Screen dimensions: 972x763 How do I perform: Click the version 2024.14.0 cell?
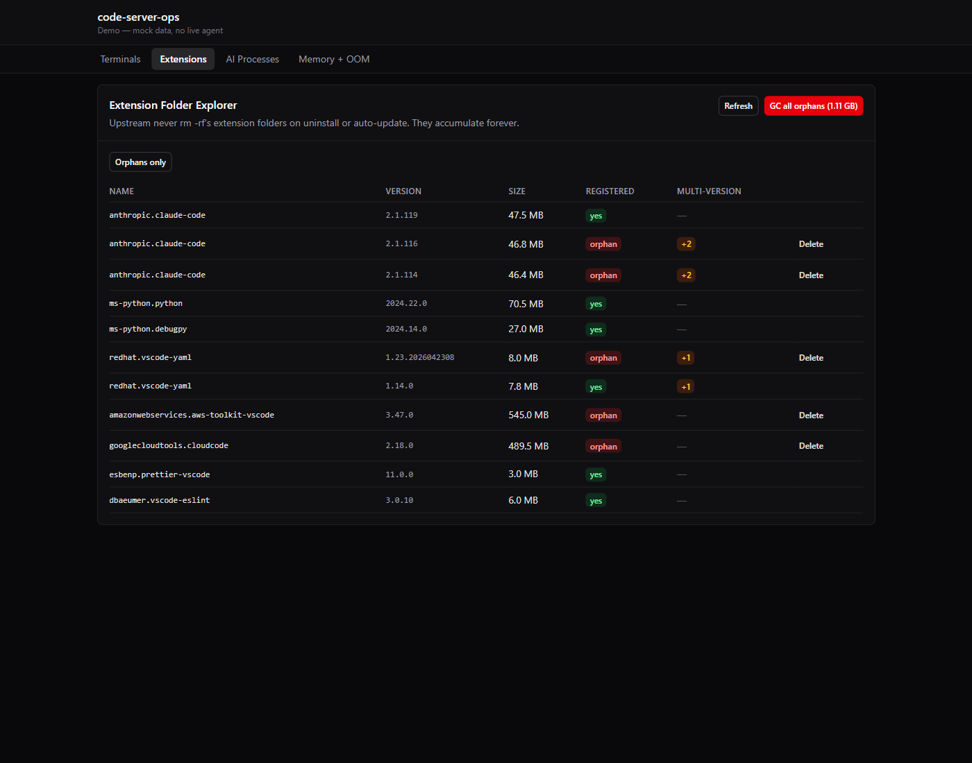(x=406, y=329)
